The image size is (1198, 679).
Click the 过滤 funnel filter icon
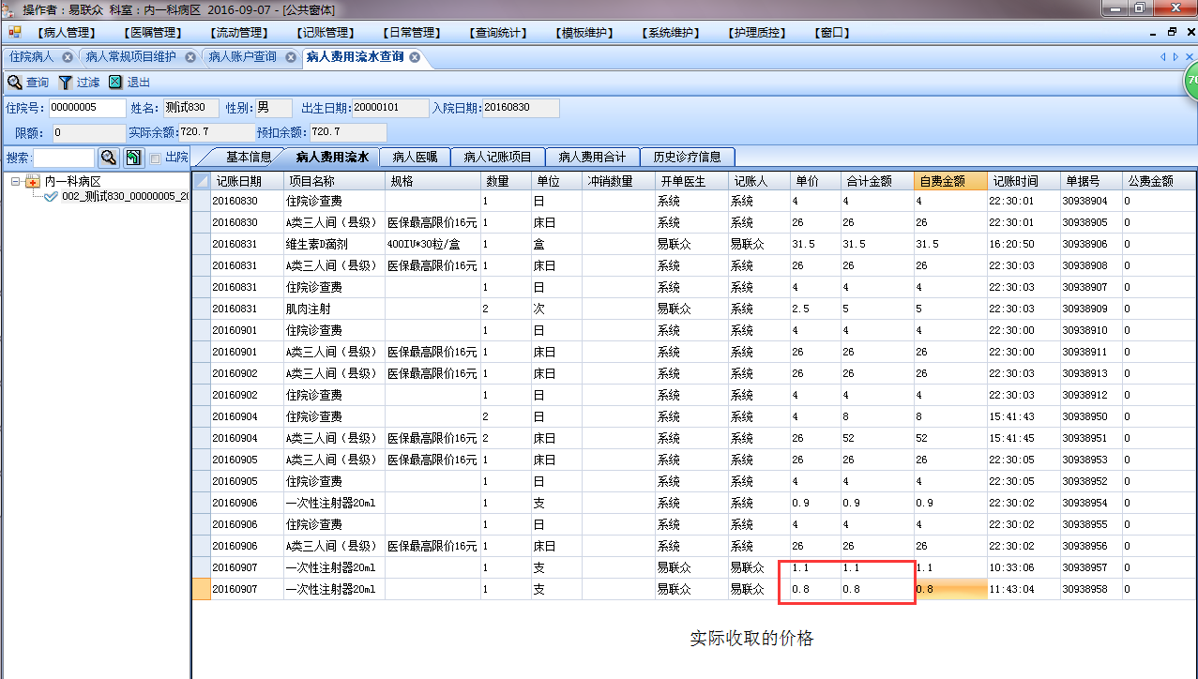click(x=66, y=83)
